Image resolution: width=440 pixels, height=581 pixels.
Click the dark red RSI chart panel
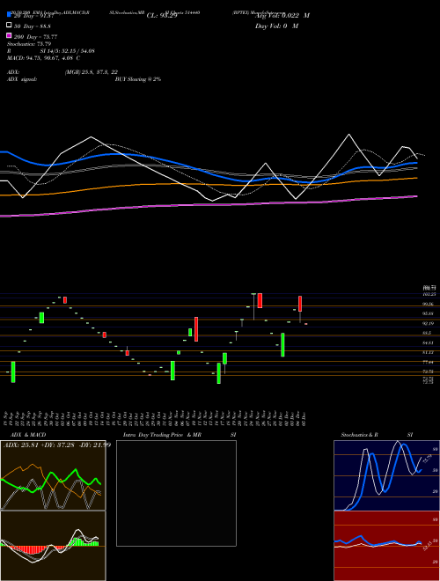tap(386, 546)
